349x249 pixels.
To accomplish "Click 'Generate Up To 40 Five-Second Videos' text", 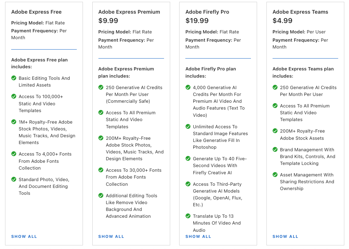I will 220,166.
